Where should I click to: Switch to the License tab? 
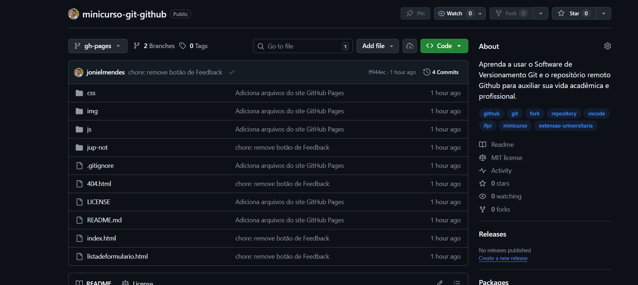point(138,283)
